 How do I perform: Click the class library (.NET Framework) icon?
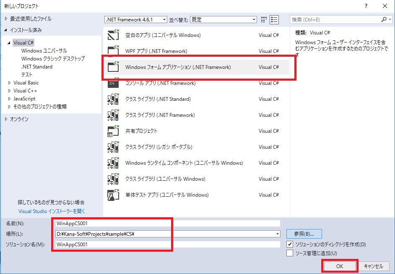(x=113, y=115)
